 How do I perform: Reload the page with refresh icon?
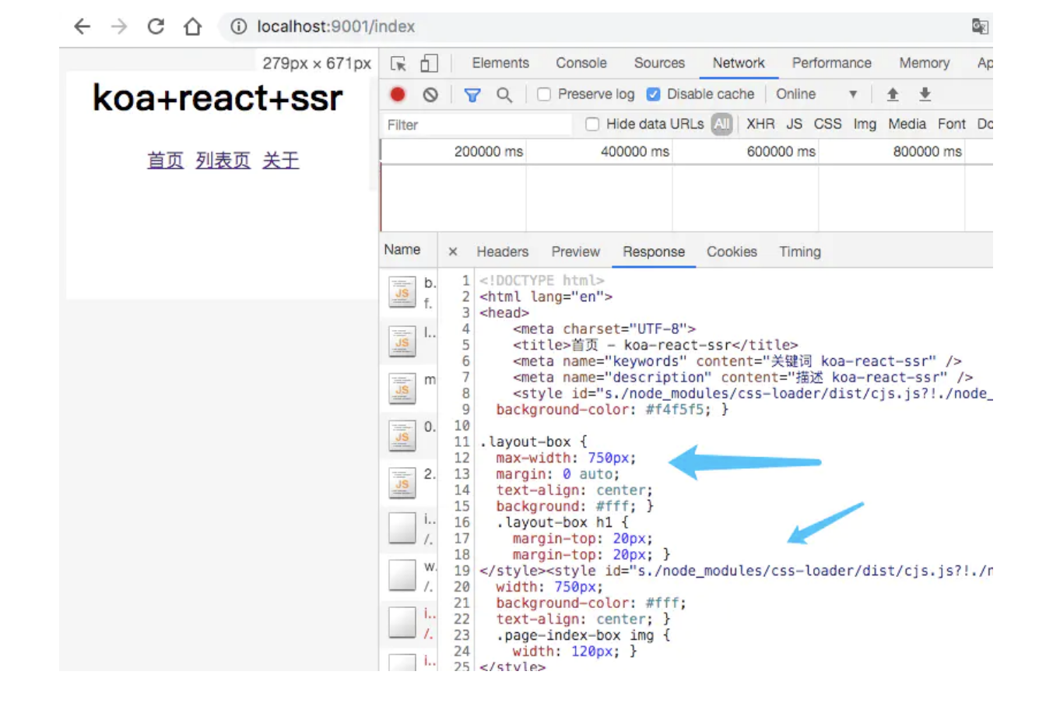(x=156, y=26)
